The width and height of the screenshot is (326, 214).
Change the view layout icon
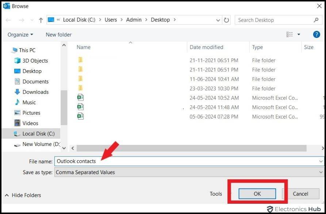(289, 34)
